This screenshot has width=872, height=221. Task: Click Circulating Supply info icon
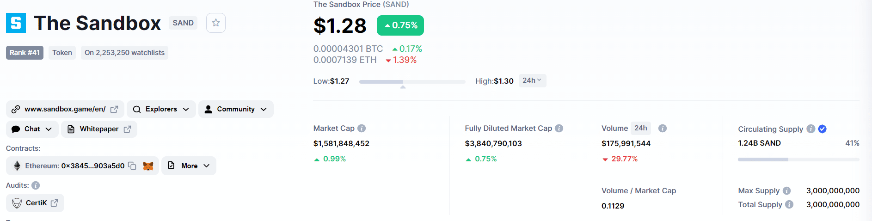click(811, 129)
